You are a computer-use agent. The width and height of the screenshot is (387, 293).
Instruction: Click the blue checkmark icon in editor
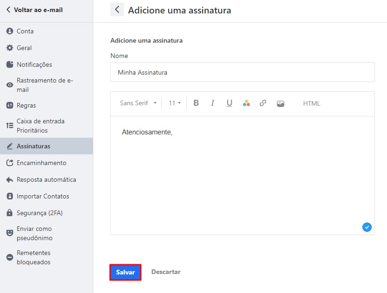tap(367, 227)
